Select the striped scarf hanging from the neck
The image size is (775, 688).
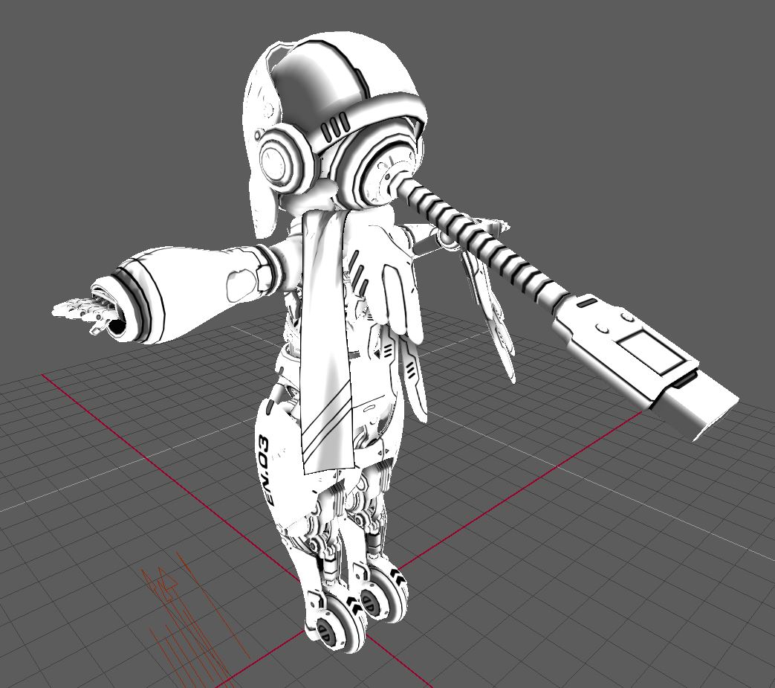[x=328, y=341]
